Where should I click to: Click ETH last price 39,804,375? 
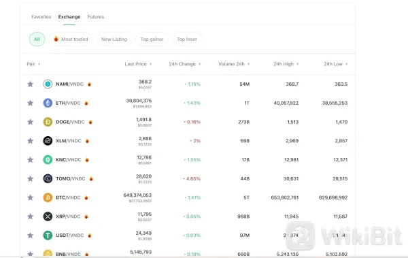click(139, 100)
